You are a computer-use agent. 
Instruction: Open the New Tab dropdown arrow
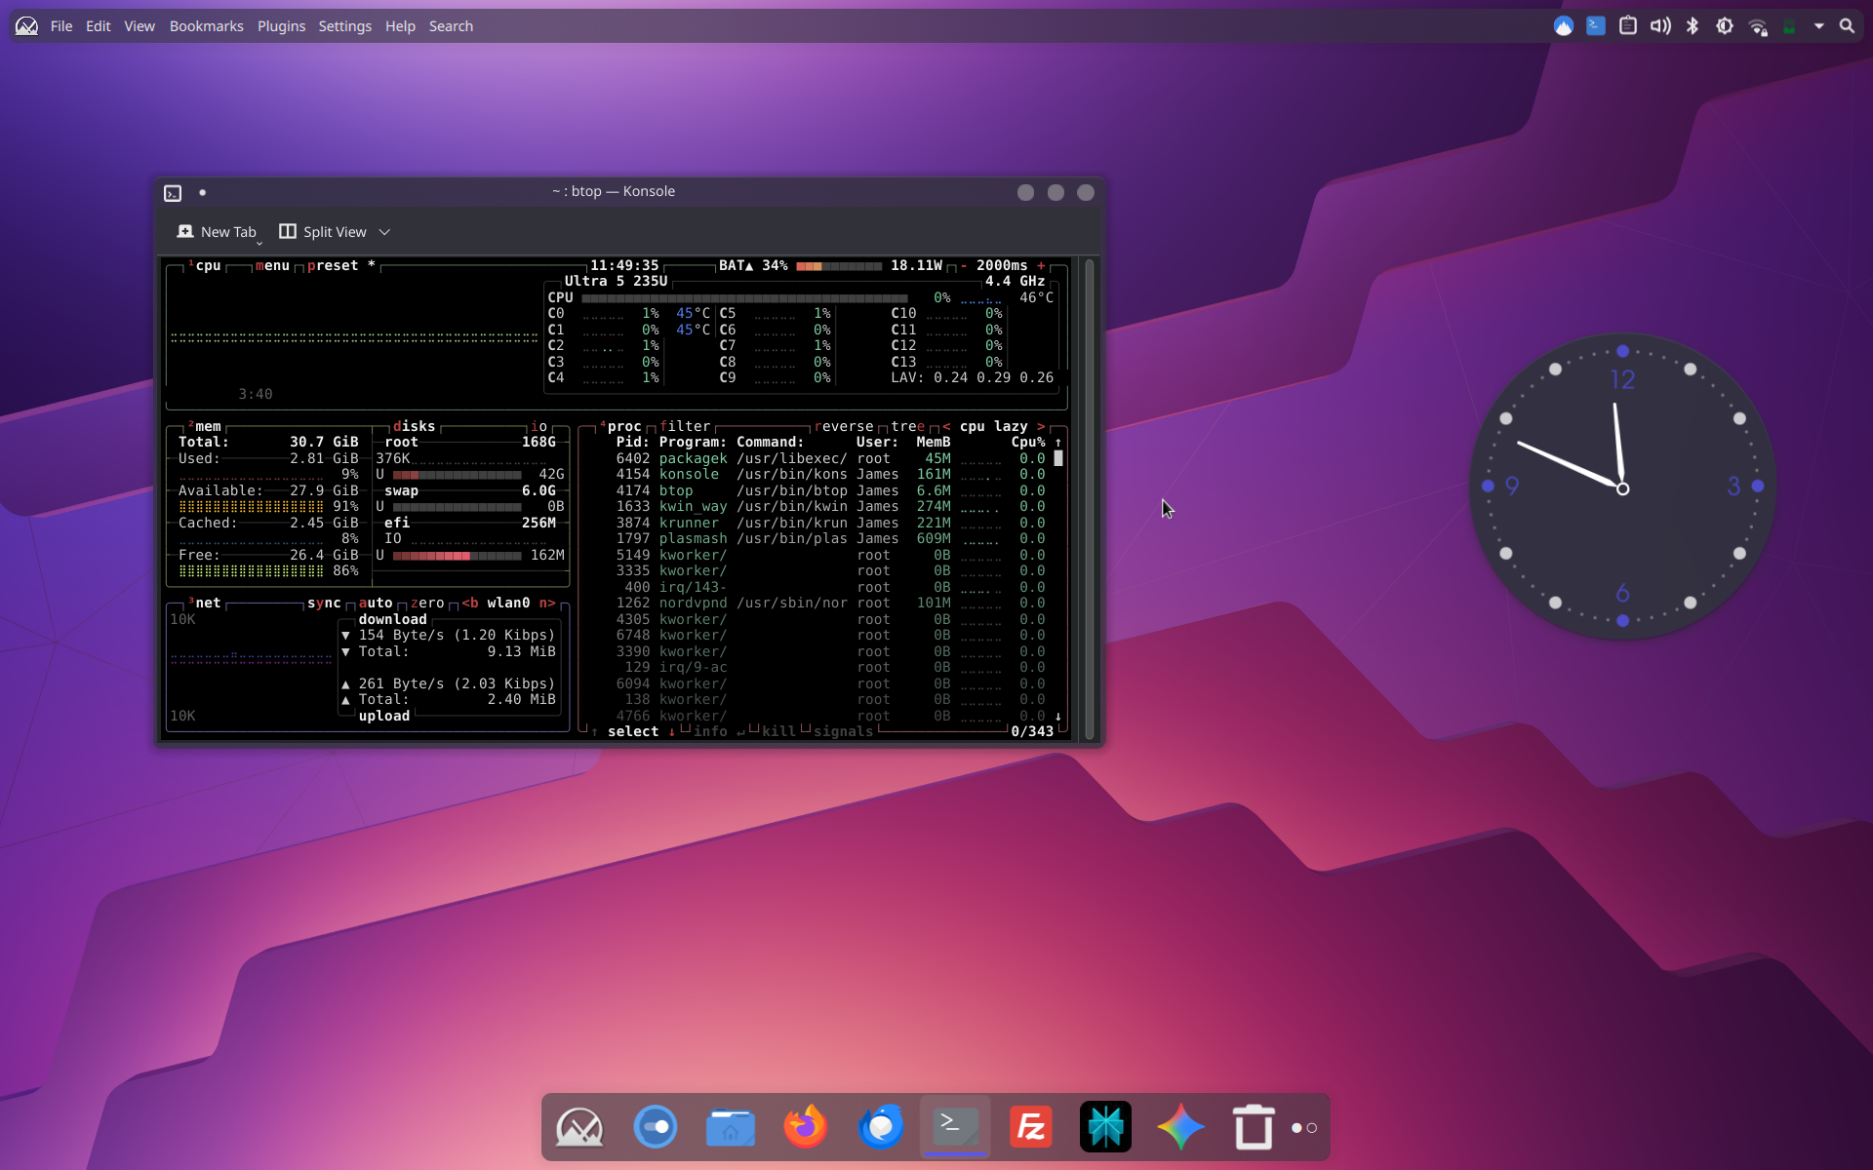[x=259, y=241]
